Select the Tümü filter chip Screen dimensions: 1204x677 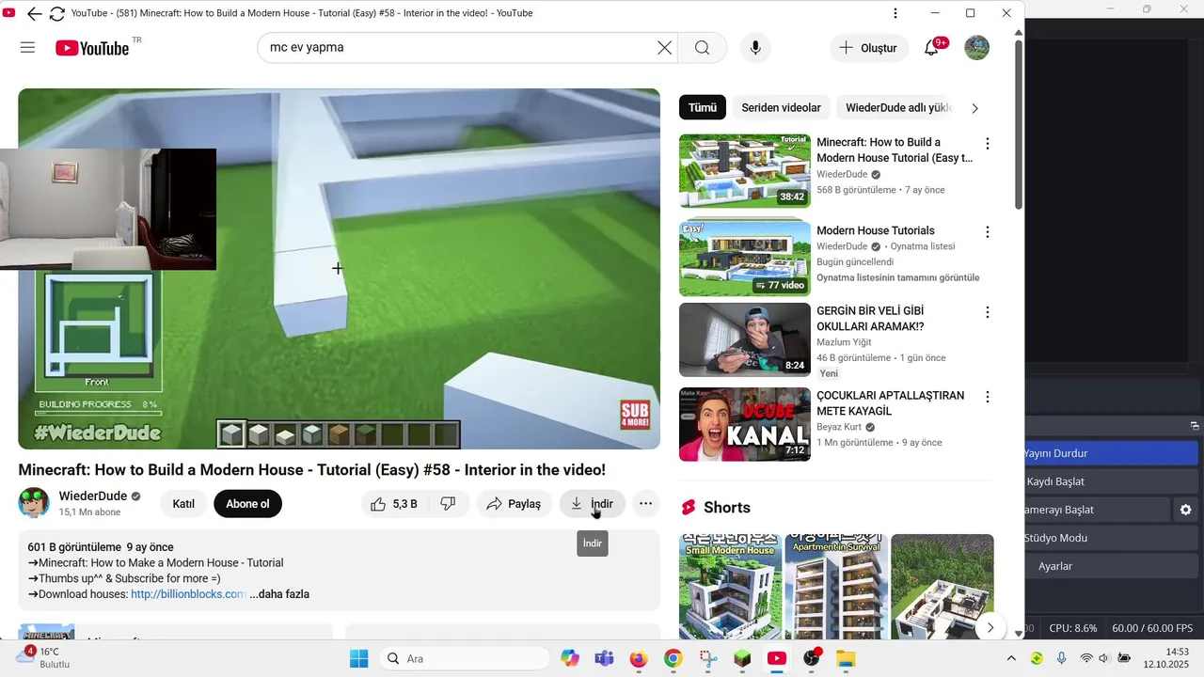point(702,107)
